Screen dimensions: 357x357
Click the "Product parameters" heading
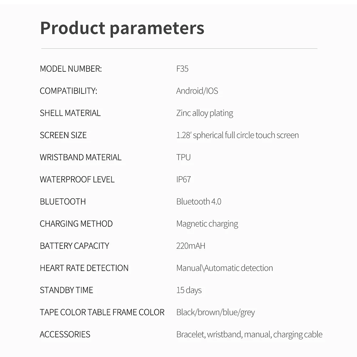coord(122,28)
